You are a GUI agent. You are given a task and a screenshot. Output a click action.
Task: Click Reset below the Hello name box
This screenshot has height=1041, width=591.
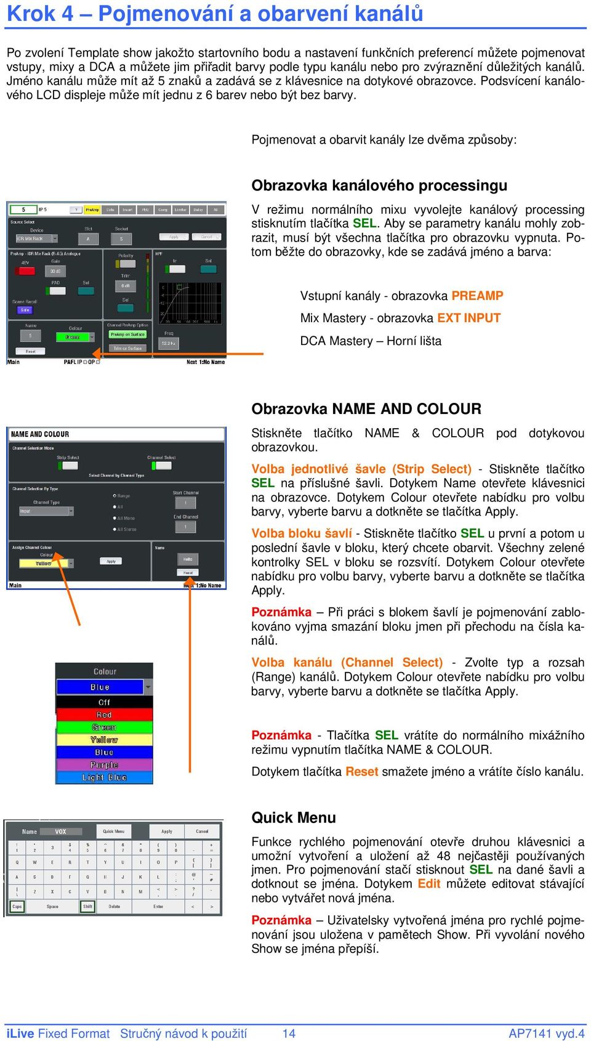click(188, 572)
